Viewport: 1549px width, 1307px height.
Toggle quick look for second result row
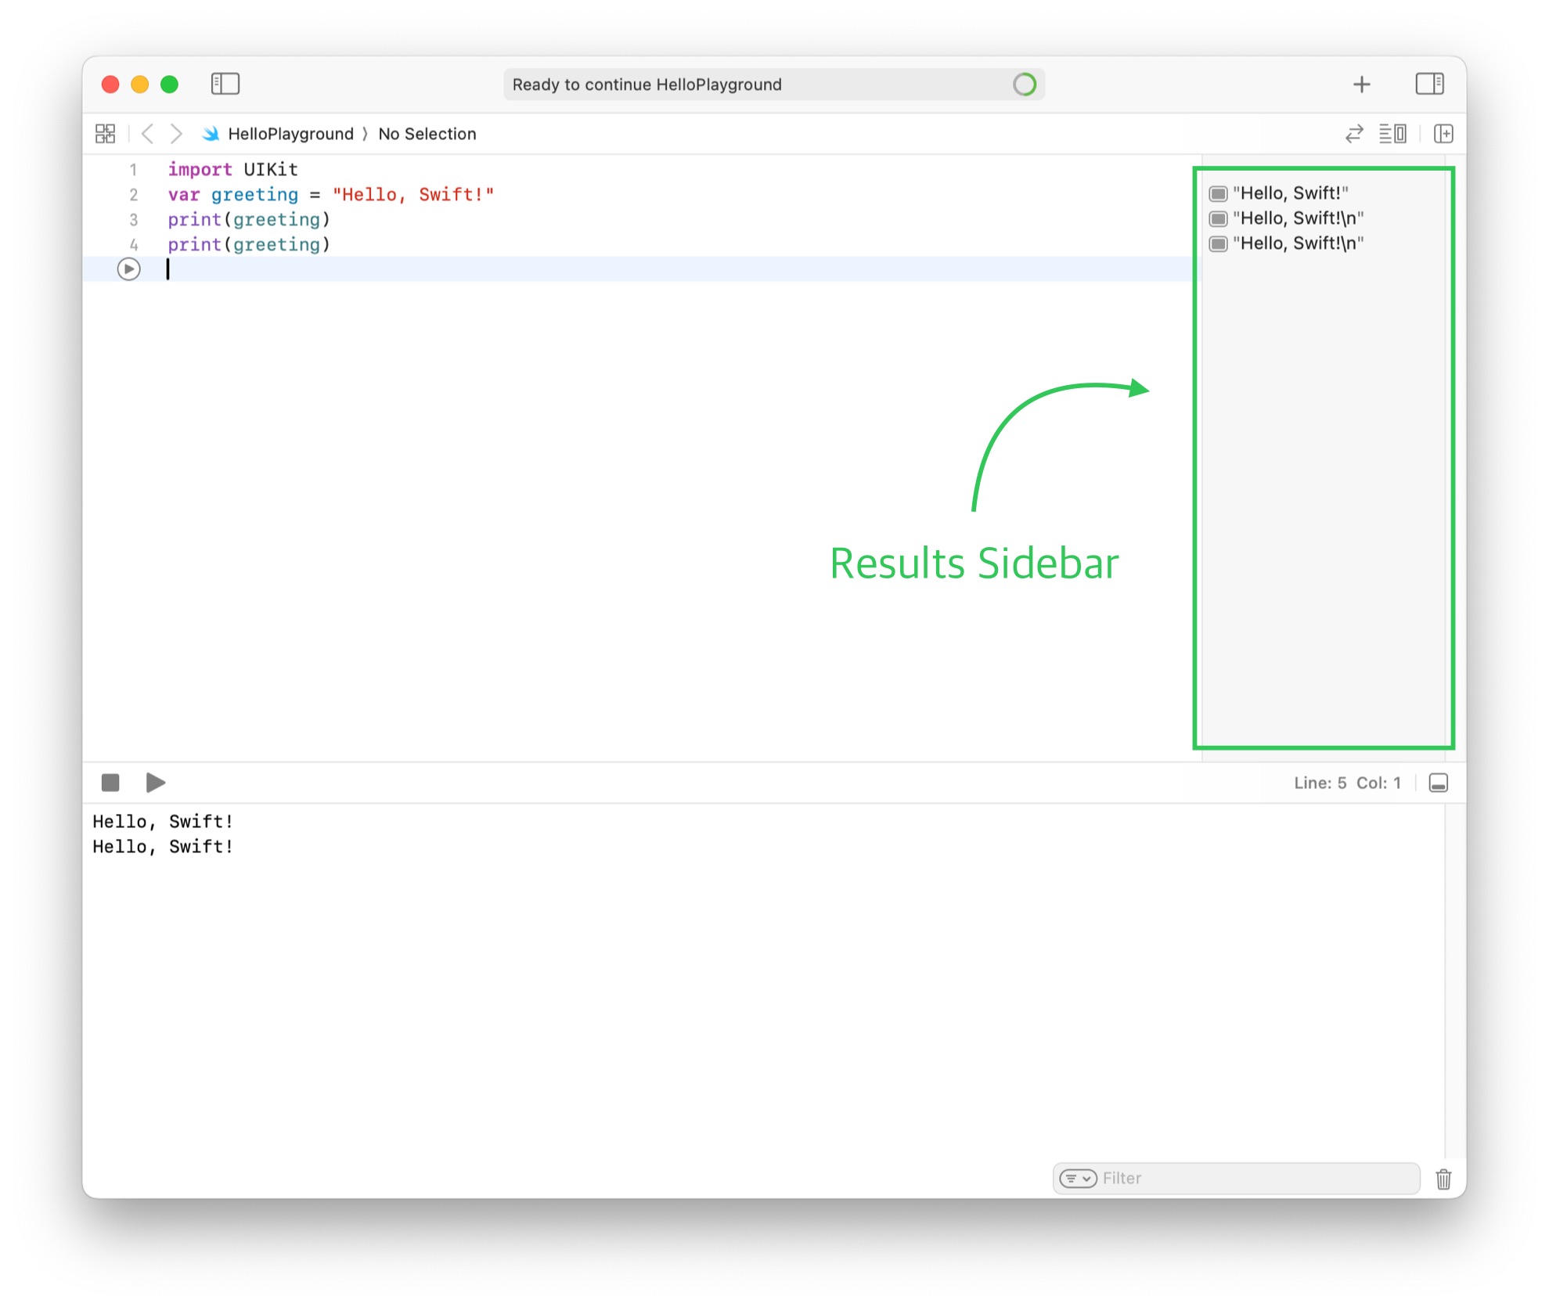(1218, 218)
